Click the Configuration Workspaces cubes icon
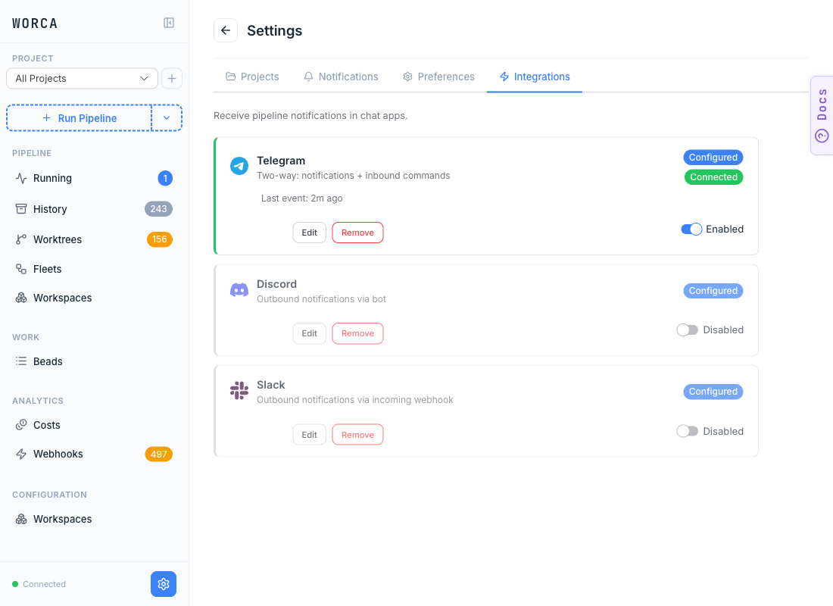 [x=21, y=519]
